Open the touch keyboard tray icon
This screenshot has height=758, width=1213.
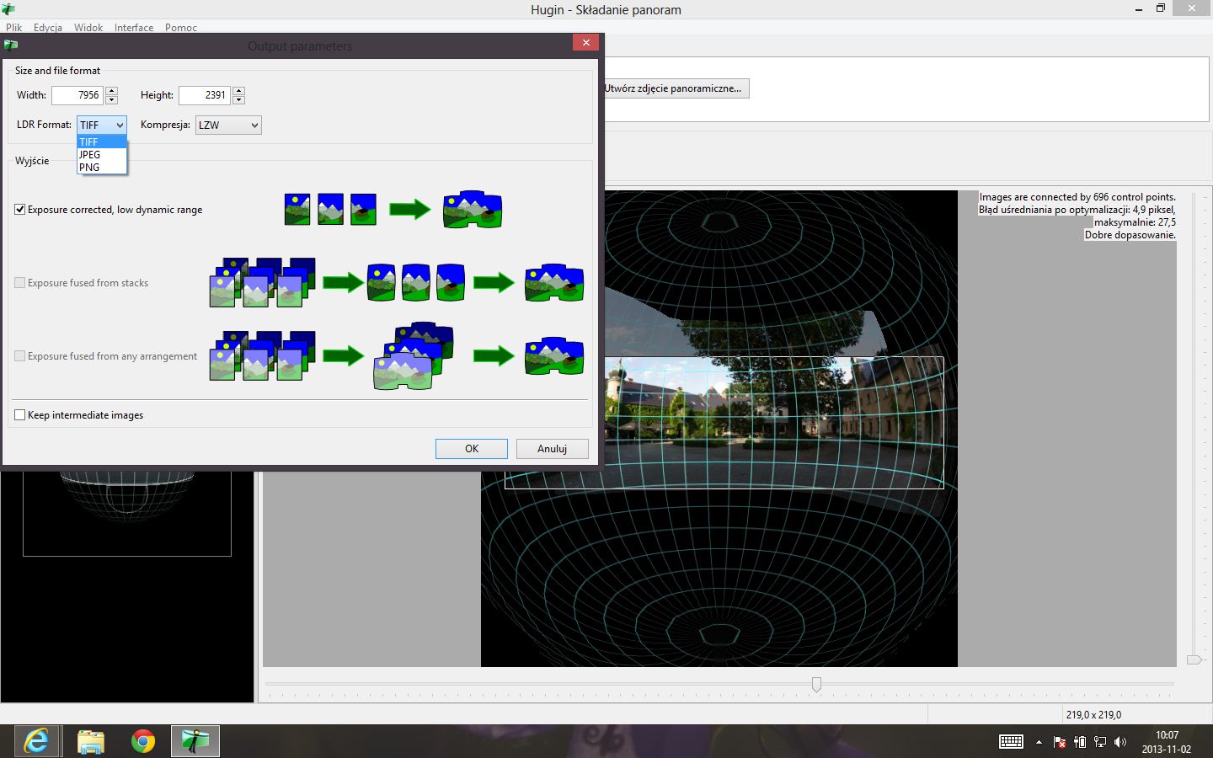click(x=1011, y=742)
